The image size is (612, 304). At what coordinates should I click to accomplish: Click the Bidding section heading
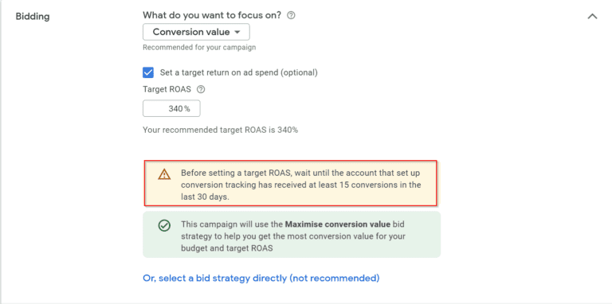33,17
